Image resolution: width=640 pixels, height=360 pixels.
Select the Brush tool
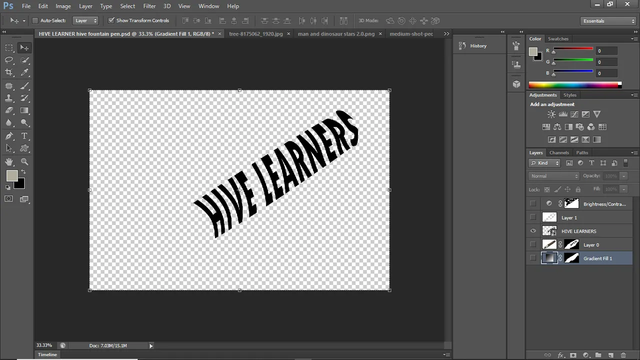coord(24,86)
